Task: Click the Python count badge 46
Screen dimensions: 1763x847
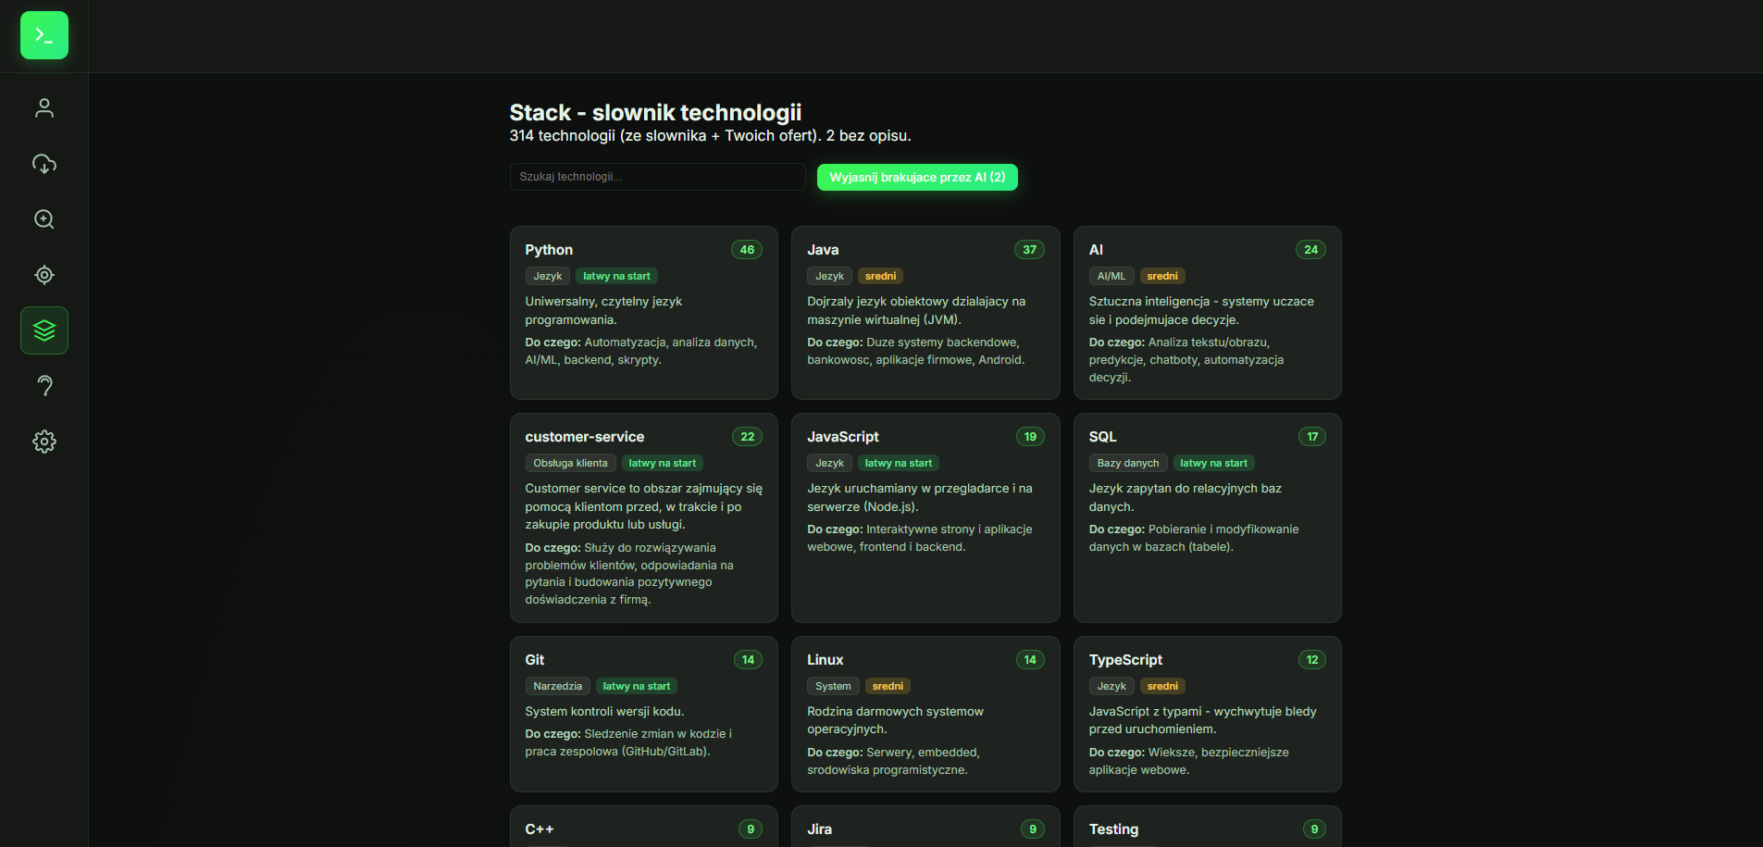Action: point(747,250)
